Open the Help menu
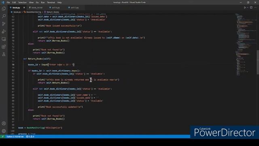Viewport: 259px width, 146px height. pyautogui.click(x=59, y=2)
